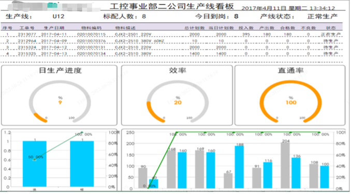Click production date 2017-04-09
Screen dimensions: 351x194
(54, 41)
